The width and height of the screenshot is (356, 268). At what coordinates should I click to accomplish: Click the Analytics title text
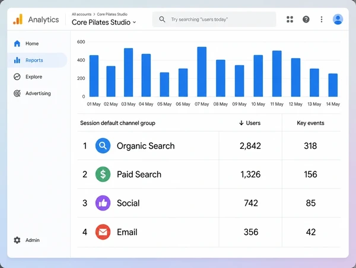[x=43, y=20]
